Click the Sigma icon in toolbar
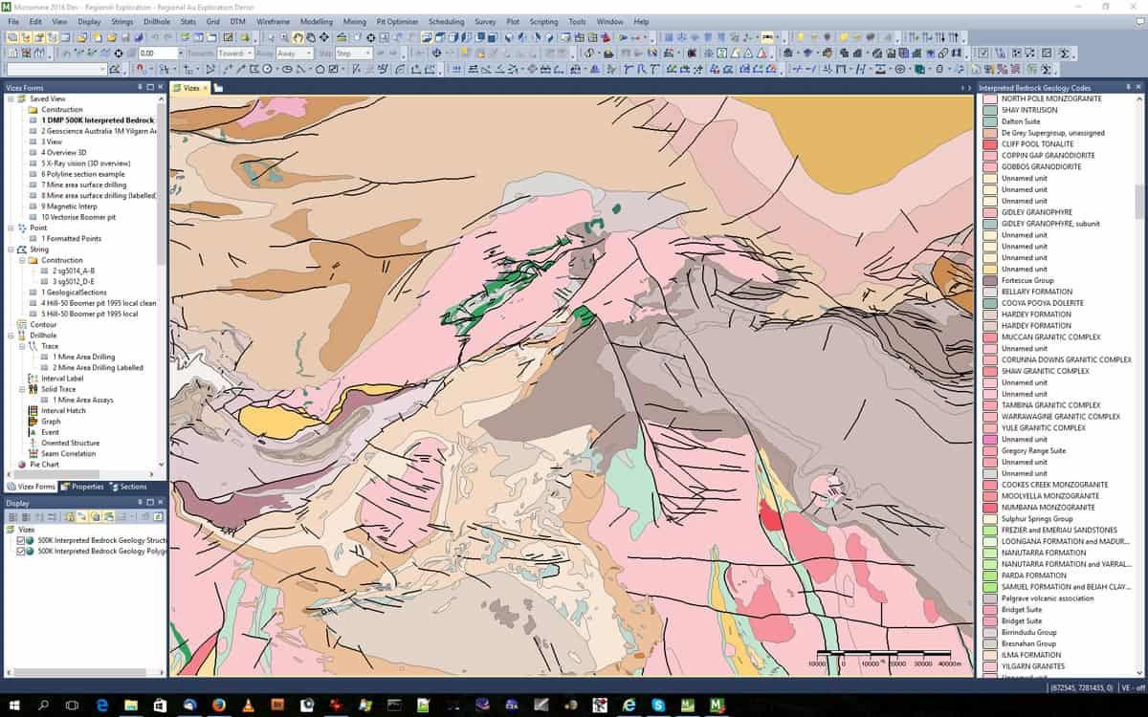 1064,54
